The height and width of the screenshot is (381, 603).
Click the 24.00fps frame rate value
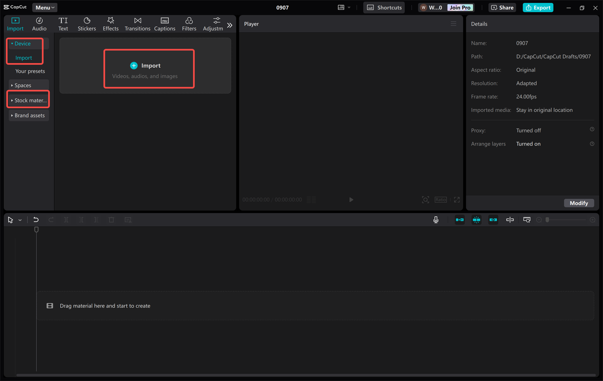pos(526,96)
